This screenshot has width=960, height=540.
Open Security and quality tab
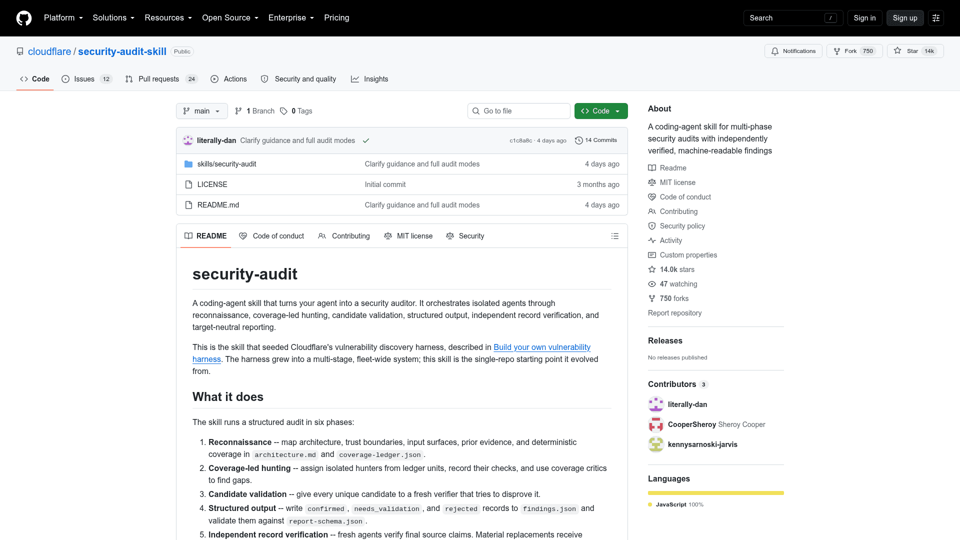coord(298,79)
